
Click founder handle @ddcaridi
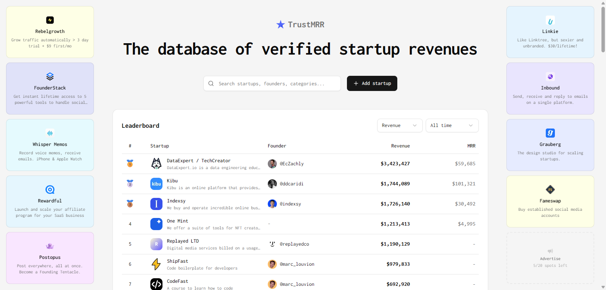[292, 184]
